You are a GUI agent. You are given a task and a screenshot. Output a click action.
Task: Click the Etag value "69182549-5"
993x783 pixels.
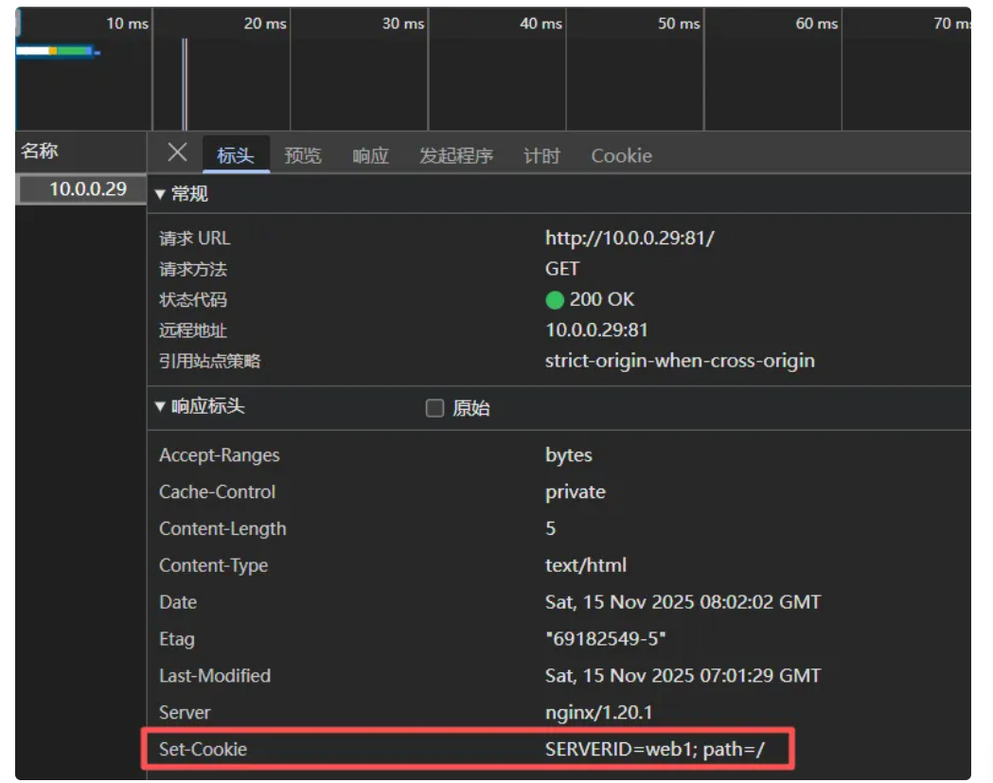pos(605,639)
